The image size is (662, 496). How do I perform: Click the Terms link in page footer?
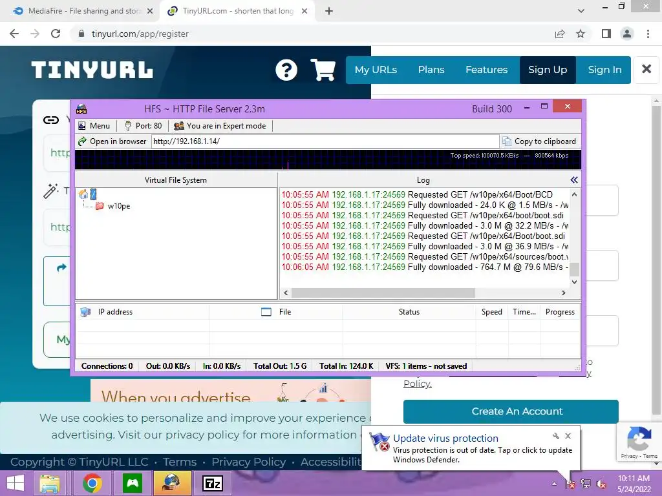coord(180,462)
